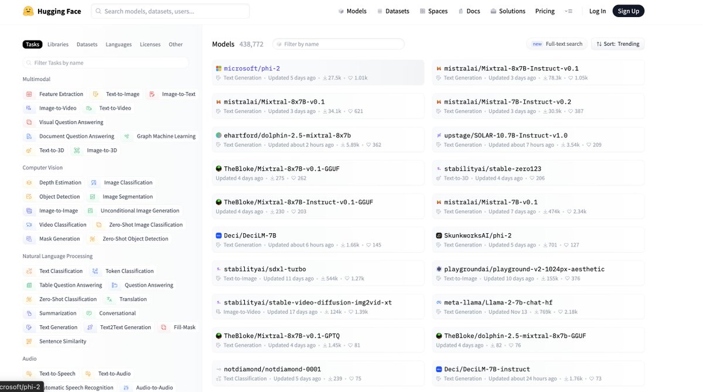
Task: Click the Text-to-Image task icon in sidebar
Action: [x=95, y=94]
